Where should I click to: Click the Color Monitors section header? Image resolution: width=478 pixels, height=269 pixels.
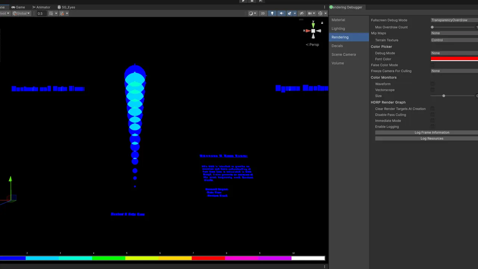coord(384,77)
